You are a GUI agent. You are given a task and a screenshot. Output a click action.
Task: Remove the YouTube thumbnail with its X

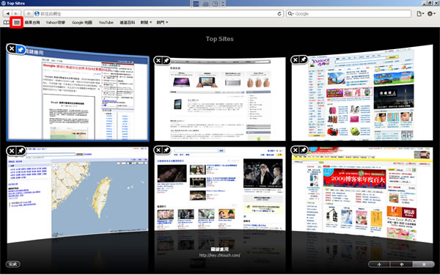158,150
